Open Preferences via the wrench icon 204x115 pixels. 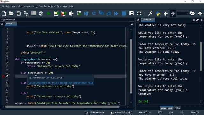point(150,13)
